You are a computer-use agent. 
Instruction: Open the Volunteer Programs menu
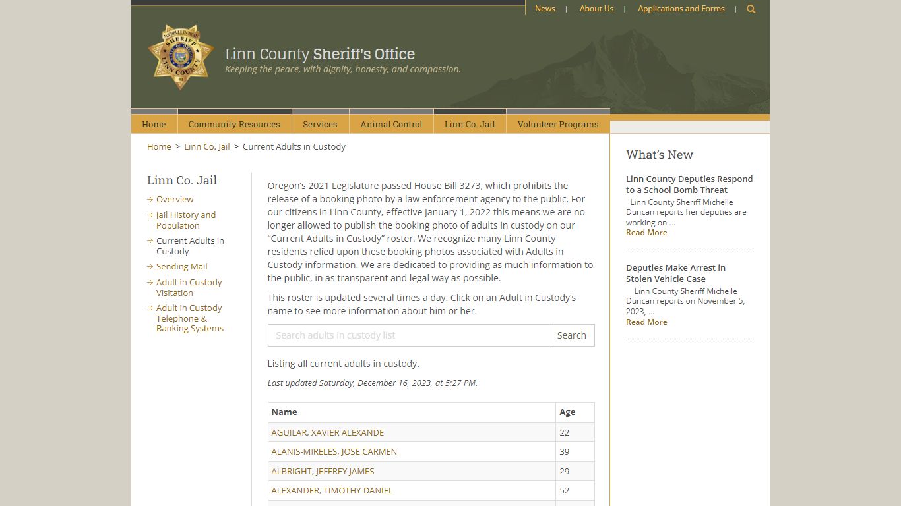click(557, 124)
